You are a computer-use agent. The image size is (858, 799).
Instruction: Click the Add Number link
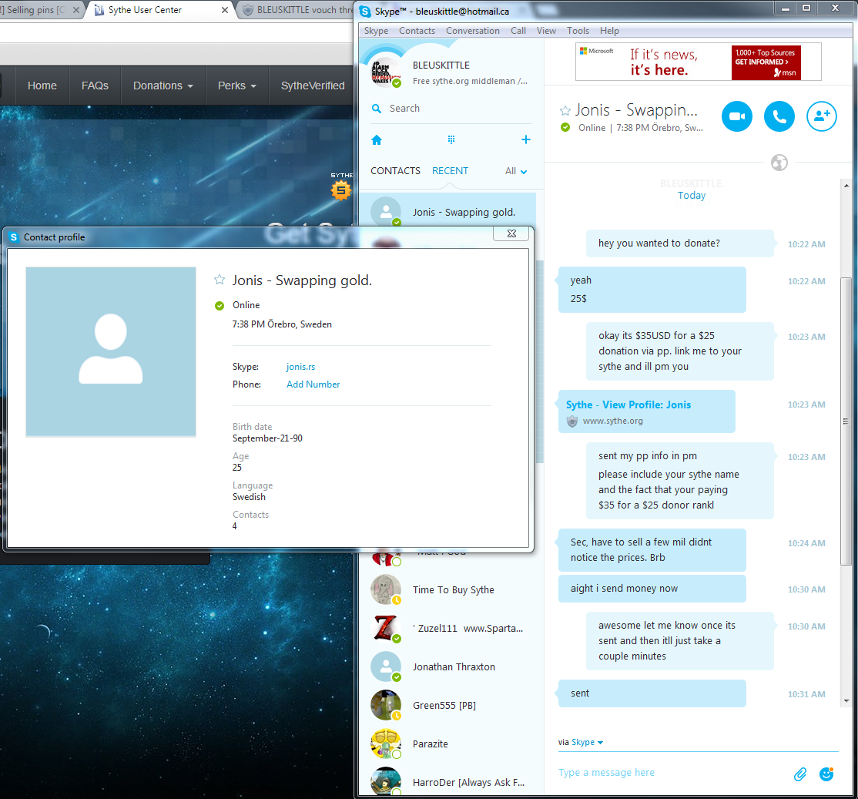click(313, 384)
